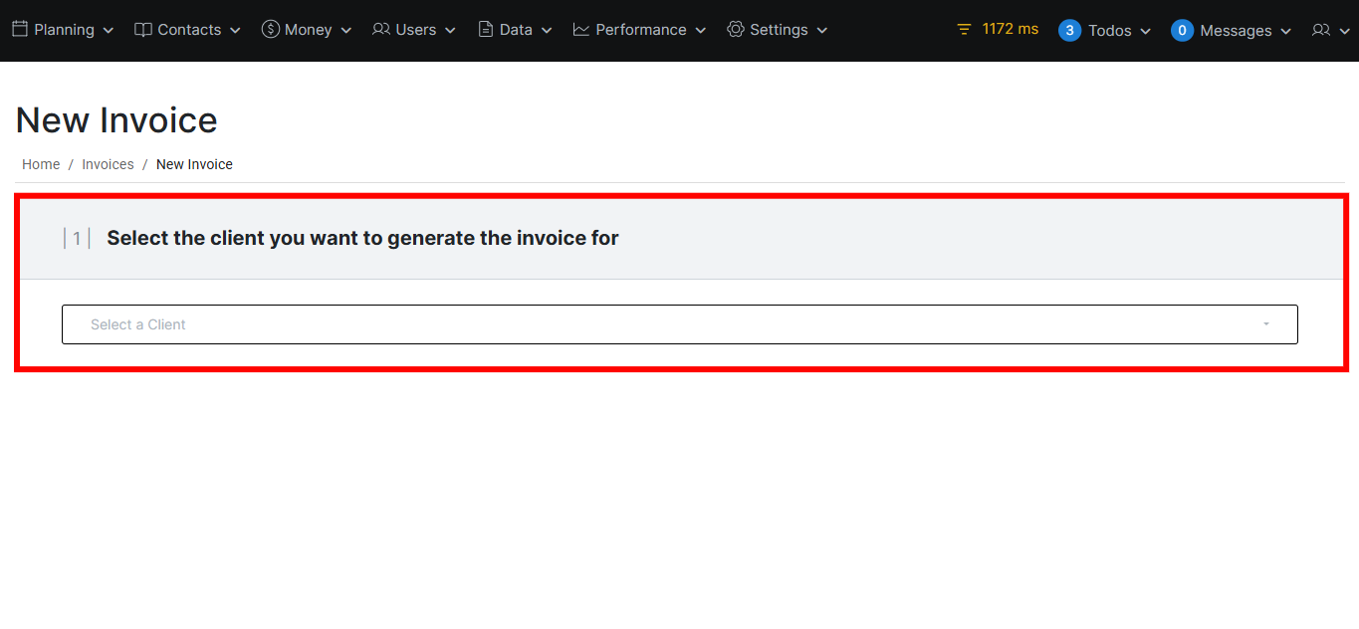Click the yellow filter icon beside 1172 ms
1359x629 pixels.
point(964,30)
